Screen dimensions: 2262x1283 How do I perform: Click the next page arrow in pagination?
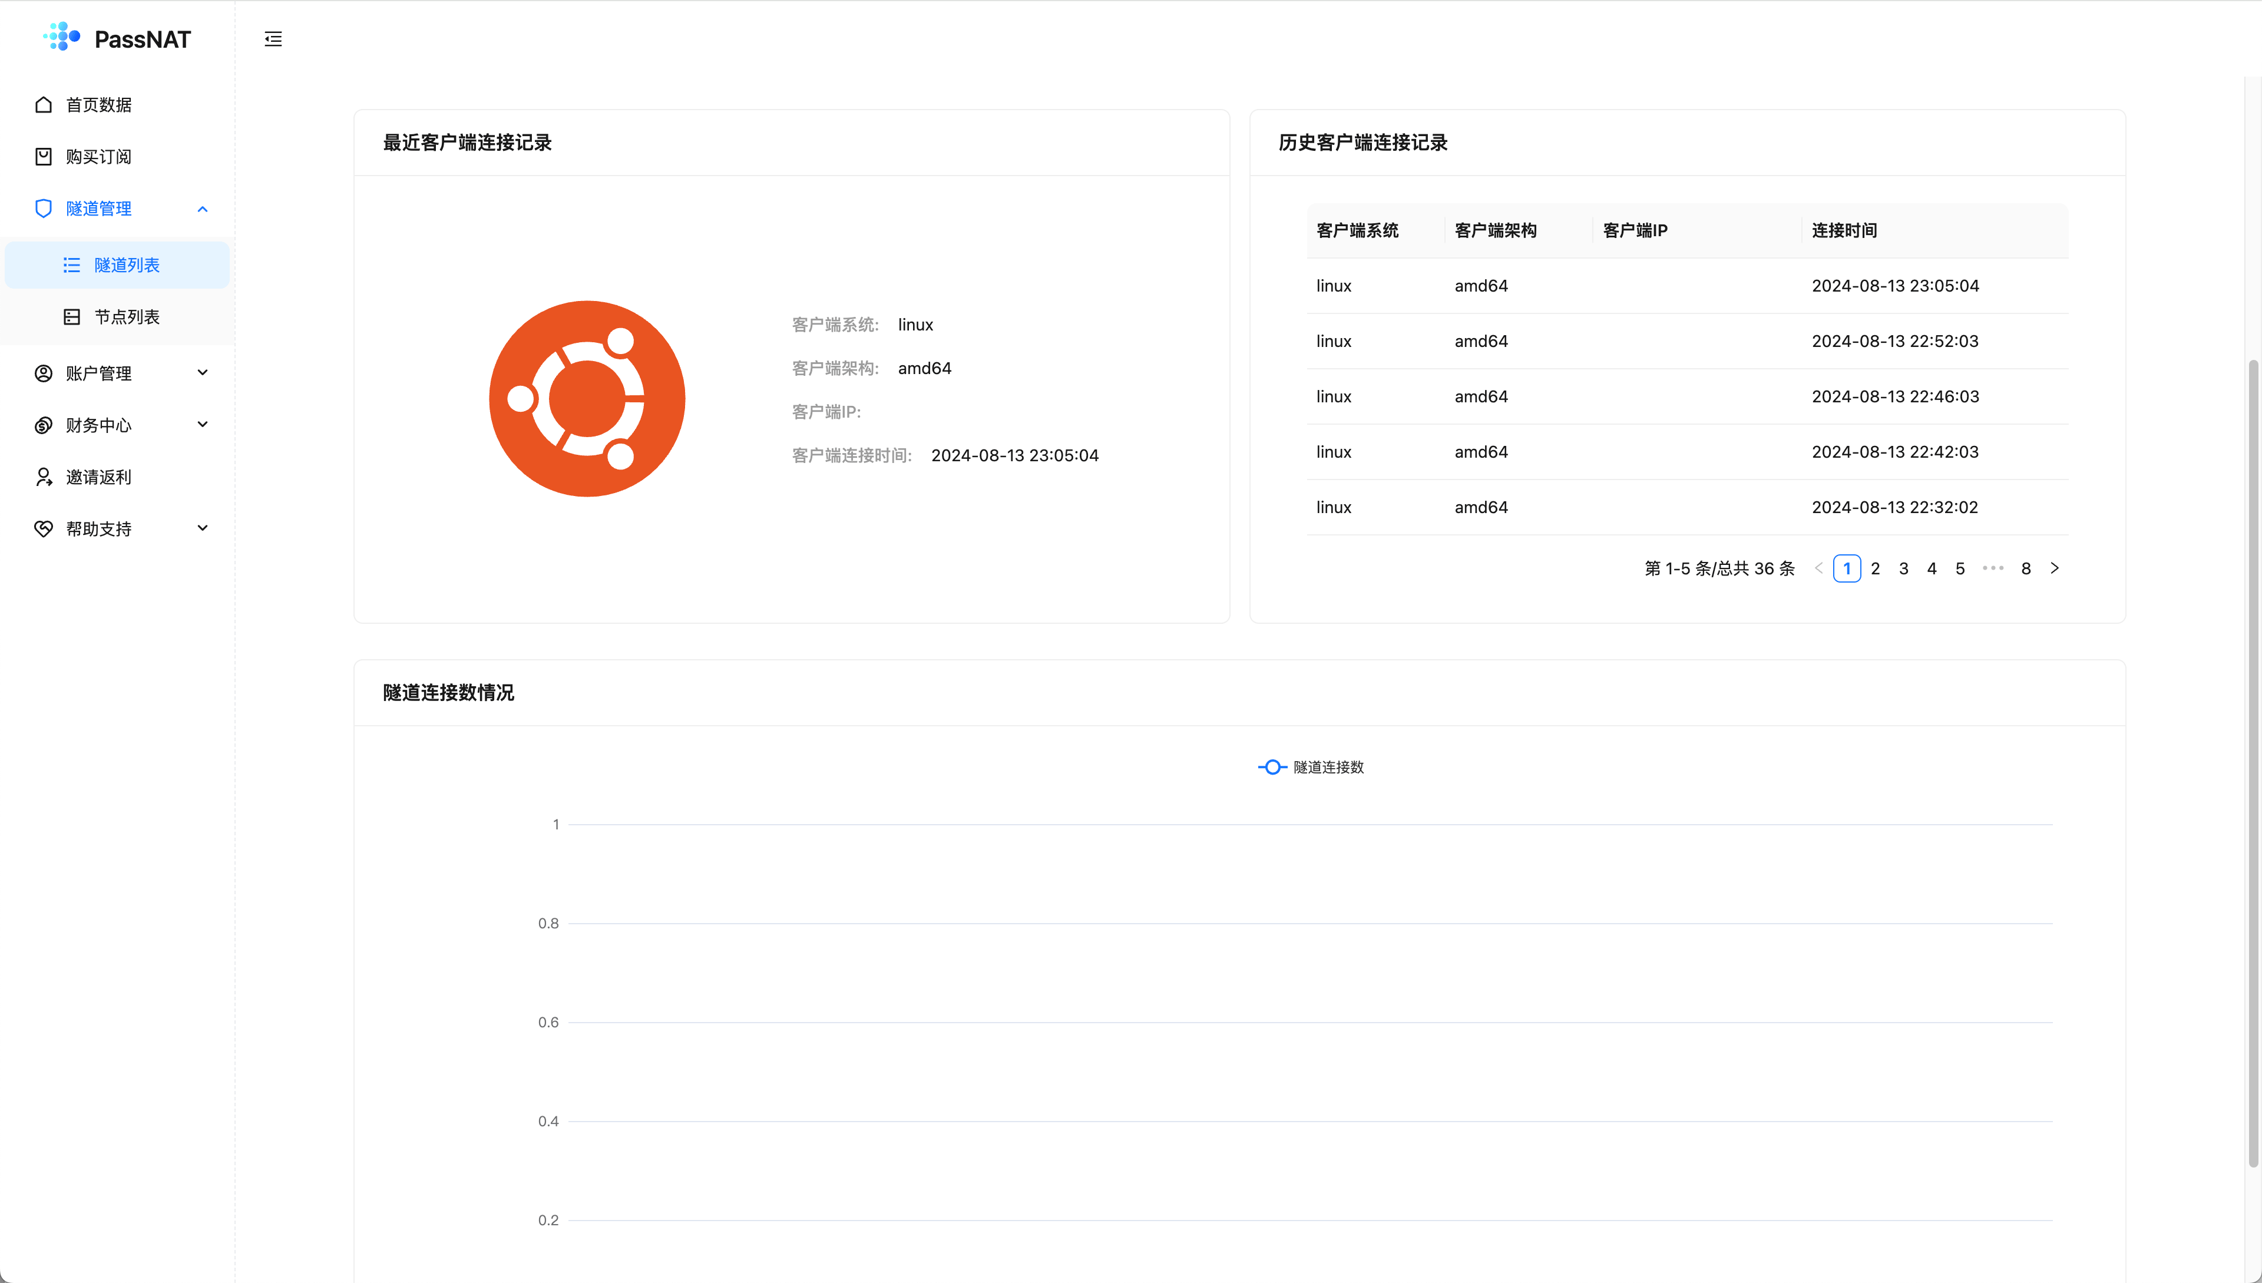2055,568
